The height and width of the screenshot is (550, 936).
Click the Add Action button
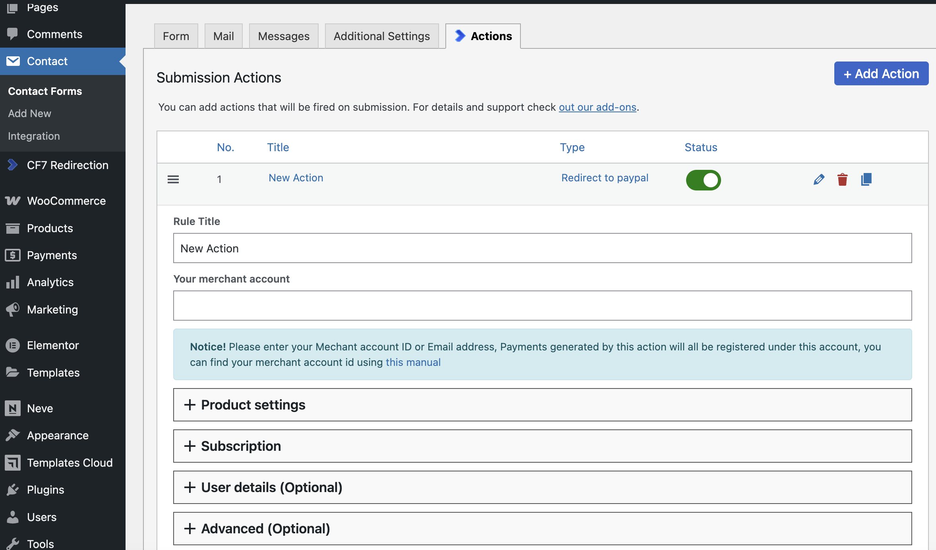click(881, 73)
